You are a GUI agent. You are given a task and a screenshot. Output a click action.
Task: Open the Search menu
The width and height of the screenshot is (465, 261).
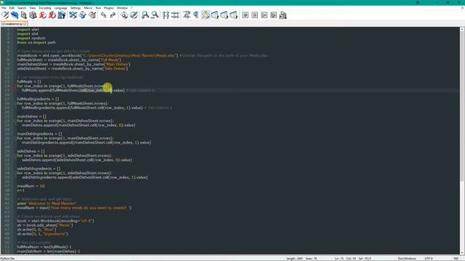(22, 8)
